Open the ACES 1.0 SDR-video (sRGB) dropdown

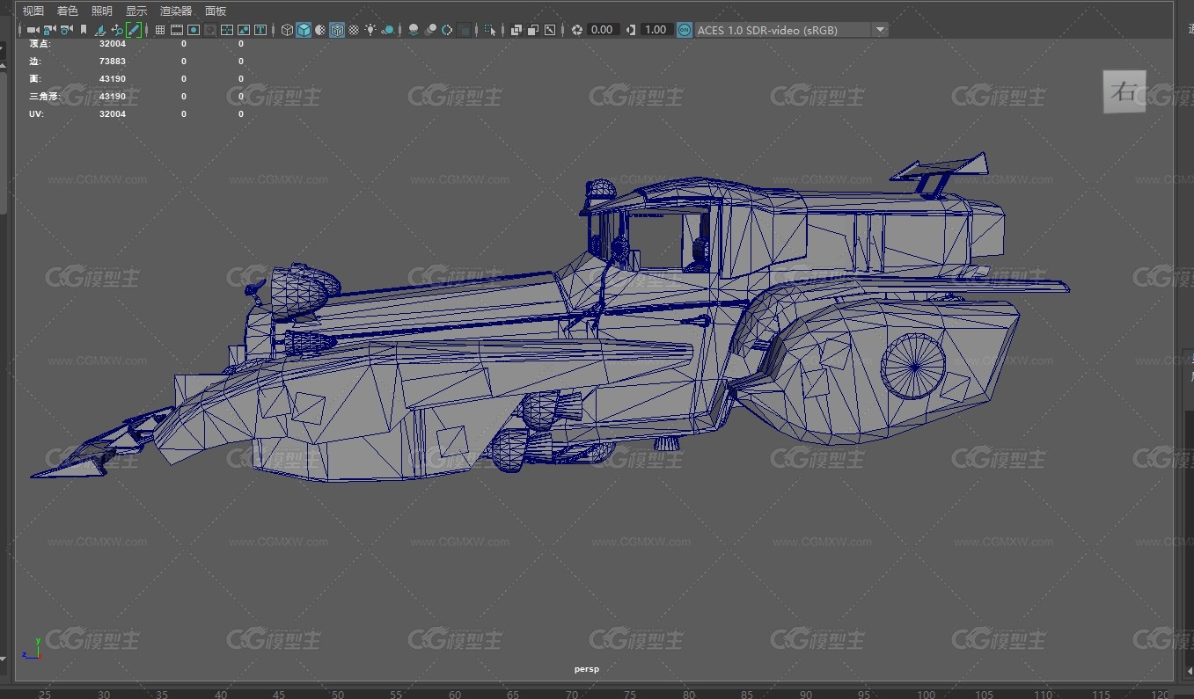(x=791, y=30)
